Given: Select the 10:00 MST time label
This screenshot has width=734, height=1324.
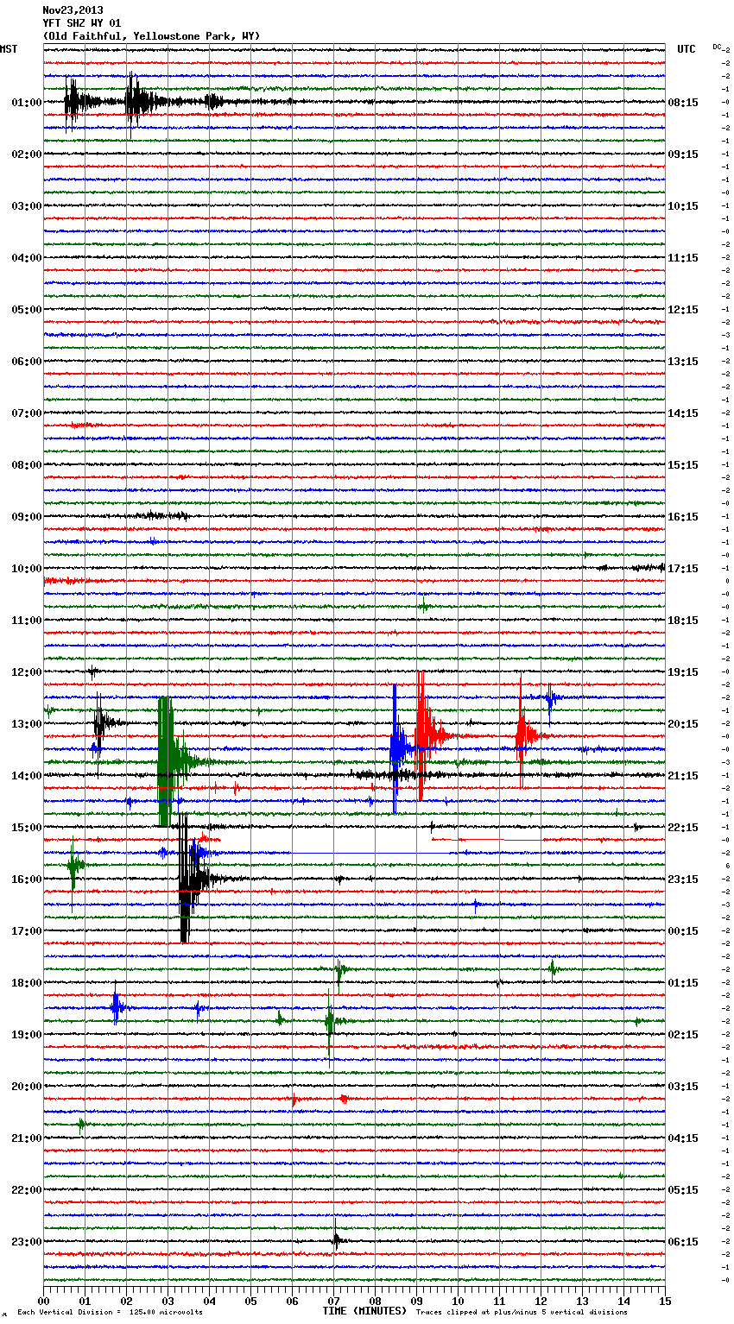Looking at the screenshot, I should [27, 568].
